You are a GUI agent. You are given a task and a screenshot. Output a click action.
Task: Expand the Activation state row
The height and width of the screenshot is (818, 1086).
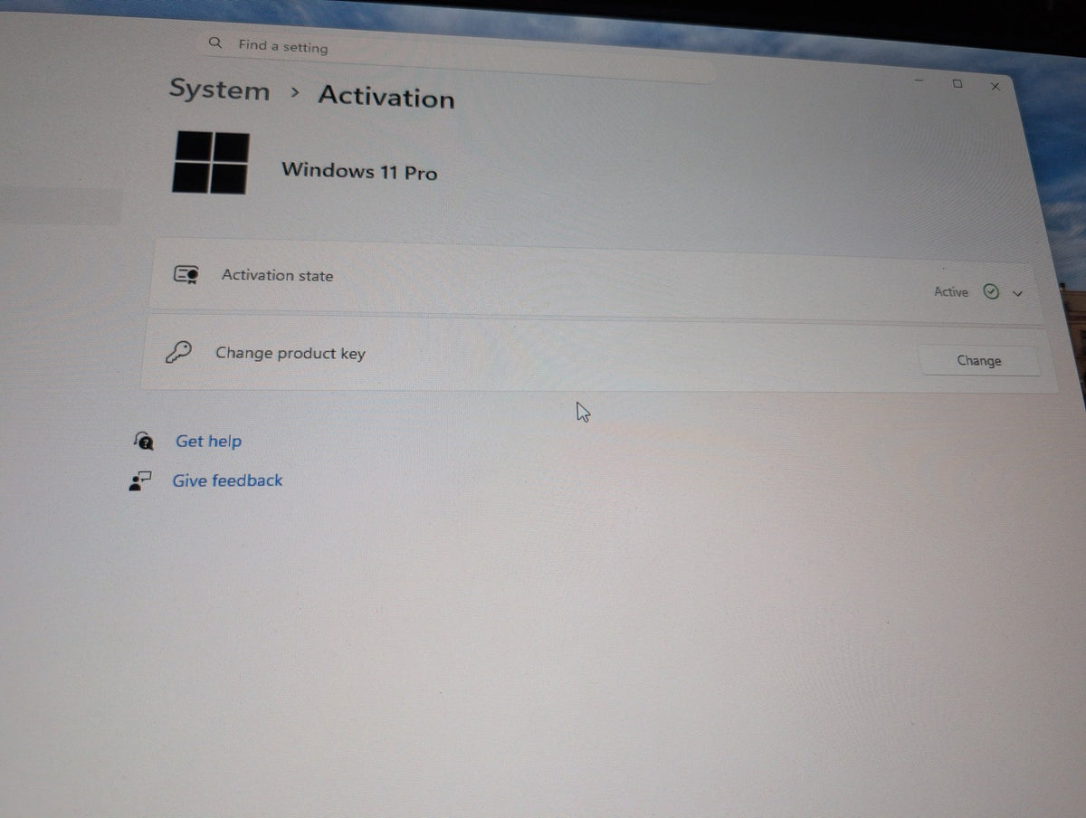click(1018, 293)
